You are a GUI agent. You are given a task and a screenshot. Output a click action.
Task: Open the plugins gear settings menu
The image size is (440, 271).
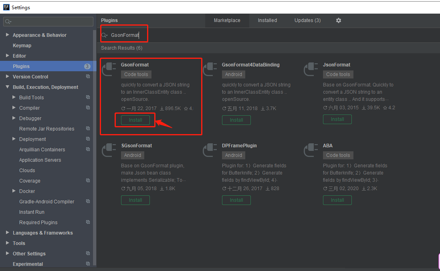coord(339,20)
